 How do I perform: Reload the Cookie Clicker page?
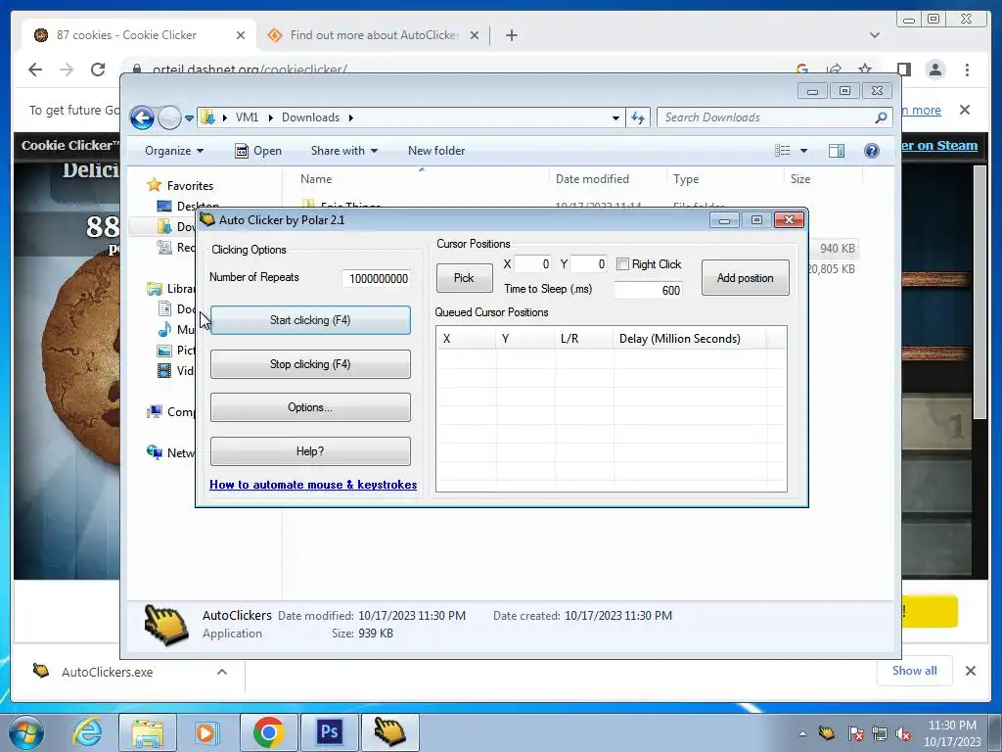pyautogui.click(x=98, y=70)
